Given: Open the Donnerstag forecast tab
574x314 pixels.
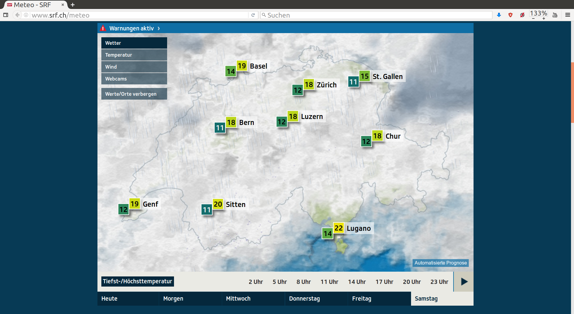Looking at the screenshot, I should (x=316, y=298).
